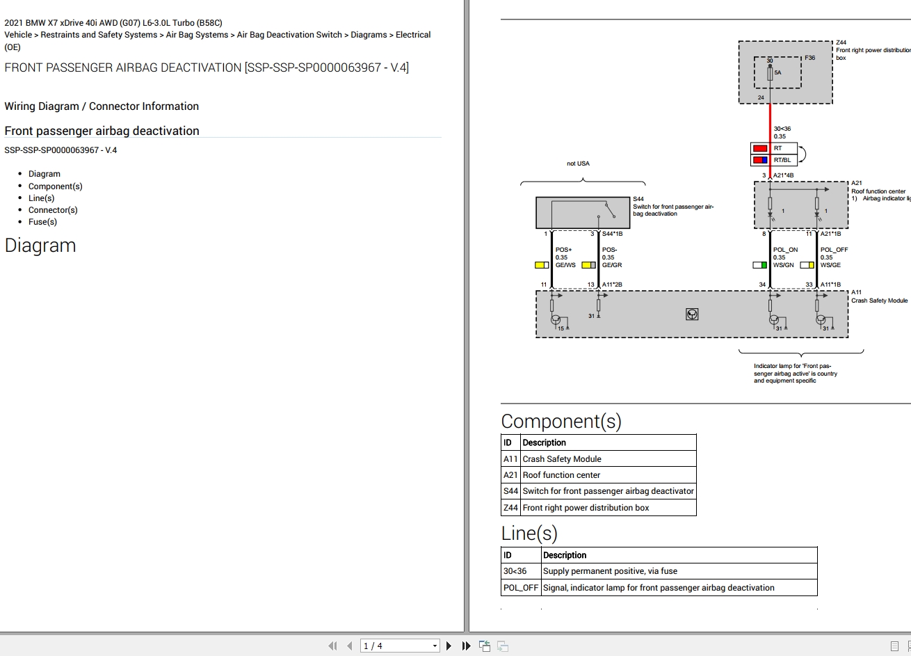
Task: Click the WS/GN wire color swatch
Action: point(760,265)
